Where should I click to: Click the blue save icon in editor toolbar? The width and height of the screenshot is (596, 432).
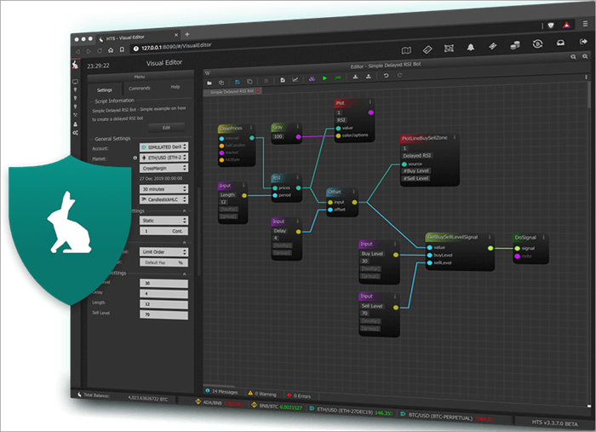[x=238, y=82]
